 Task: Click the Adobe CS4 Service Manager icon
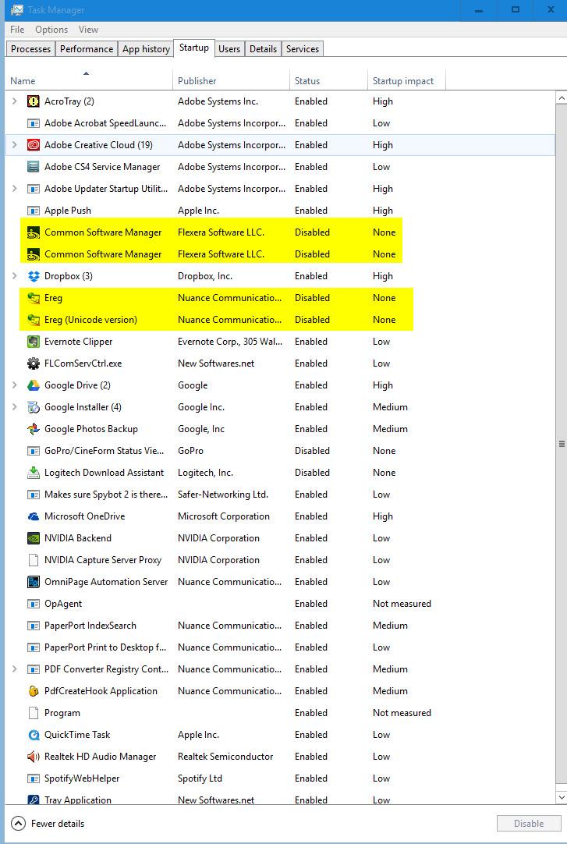[x=34, y=167]
